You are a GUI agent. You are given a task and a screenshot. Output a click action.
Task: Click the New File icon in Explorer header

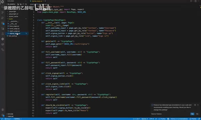point(18,4)
